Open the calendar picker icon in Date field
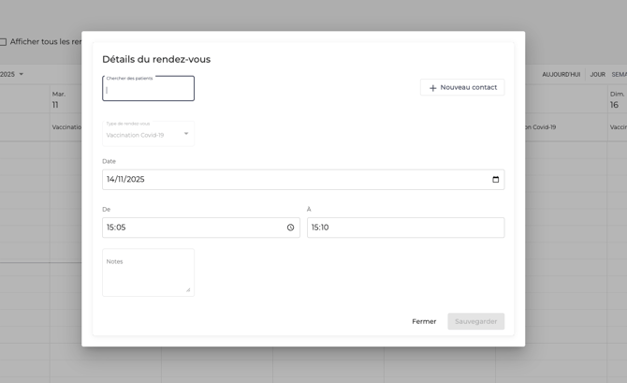The height and width of the screenshot is (383, 627). (495, 180)
